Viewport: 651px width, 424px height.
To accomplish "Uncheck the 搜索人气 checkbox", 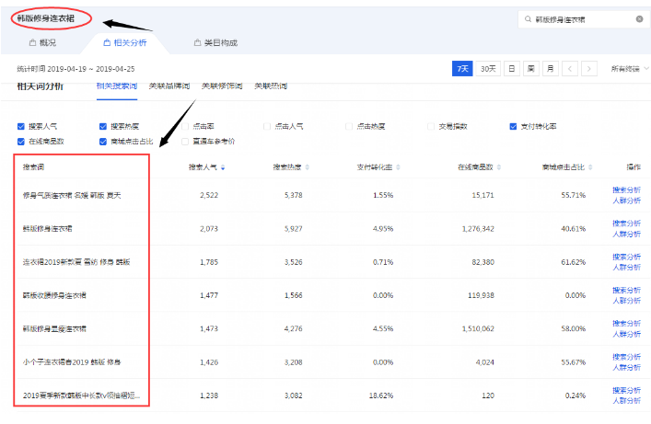I will (21, 127).
